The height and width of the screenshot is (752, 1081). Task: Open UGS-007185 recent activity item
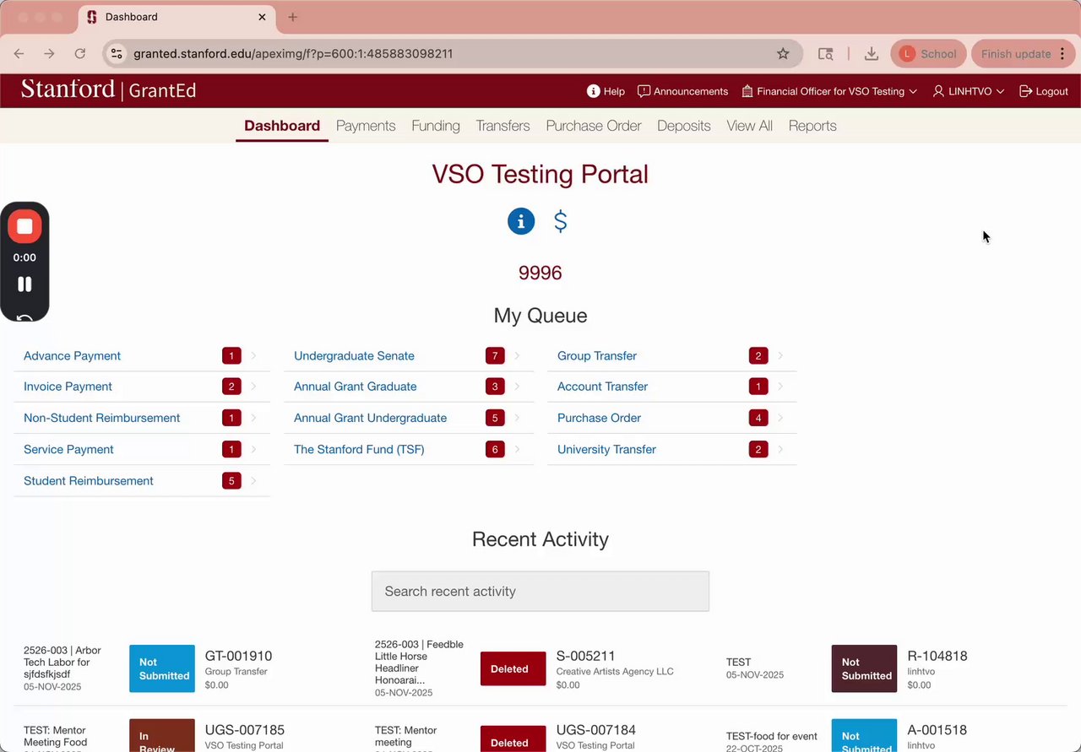(245, 730)
